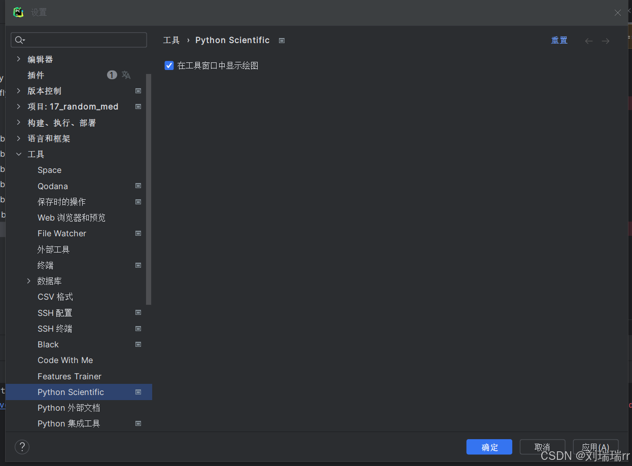Open 终端 settings page

[46, 265]
